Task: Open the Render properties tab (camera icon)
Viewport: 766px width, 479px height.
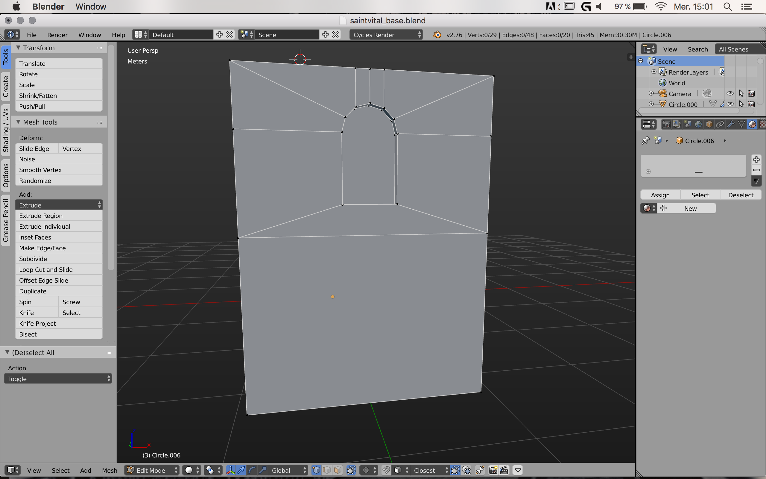Action: click(666, 124)
